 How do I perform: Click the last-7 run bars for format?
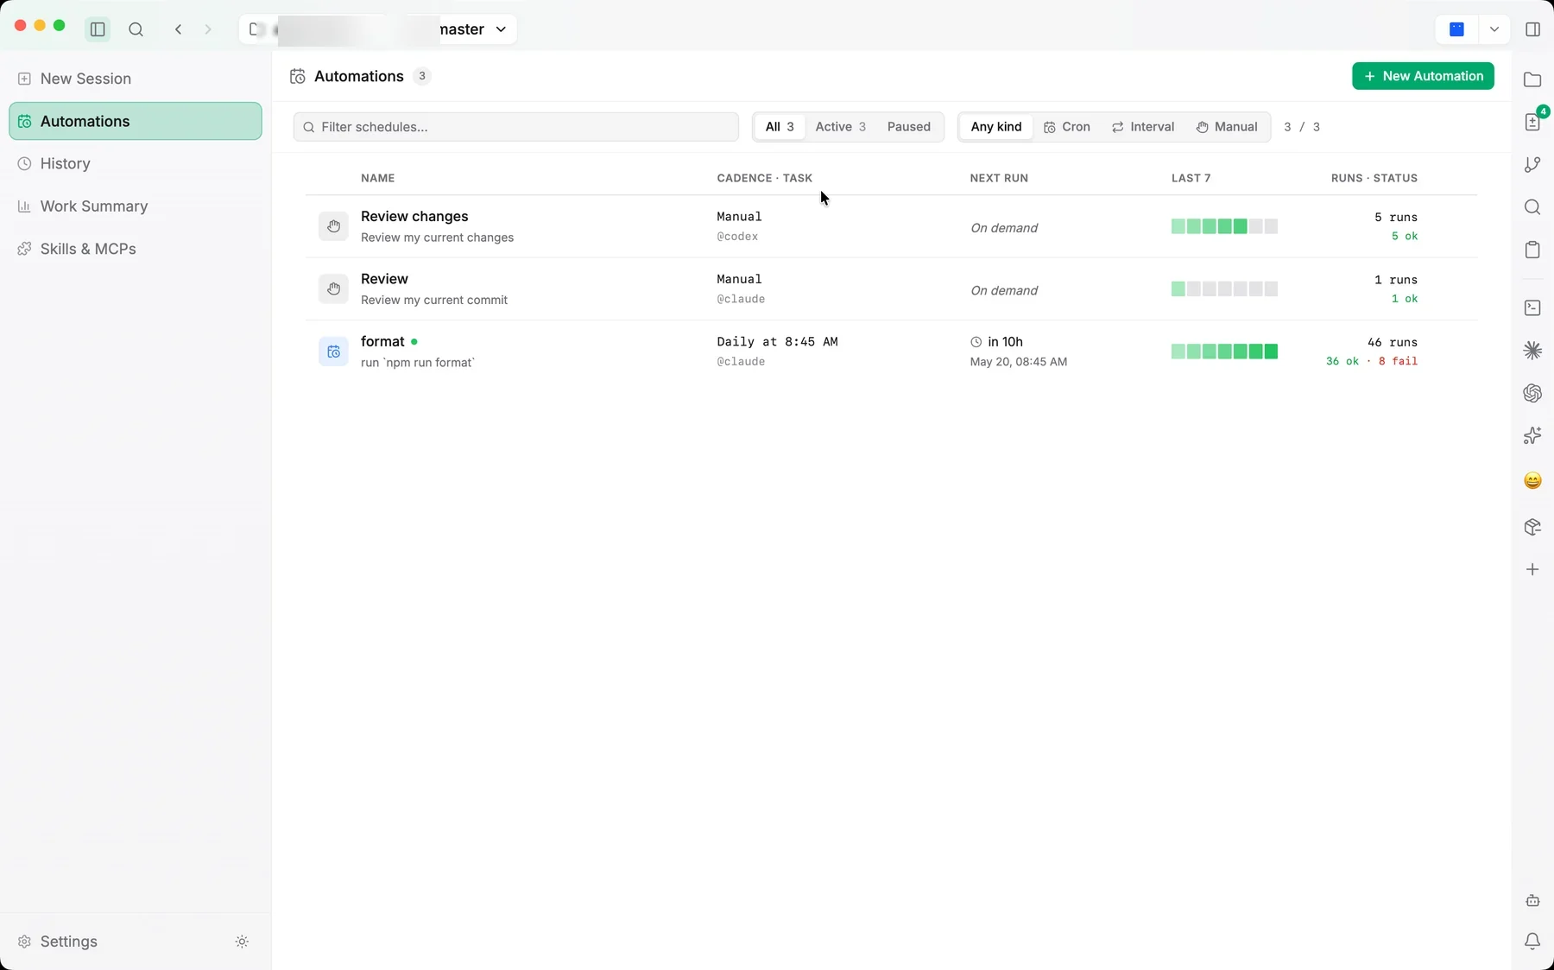click(1224, 352)
